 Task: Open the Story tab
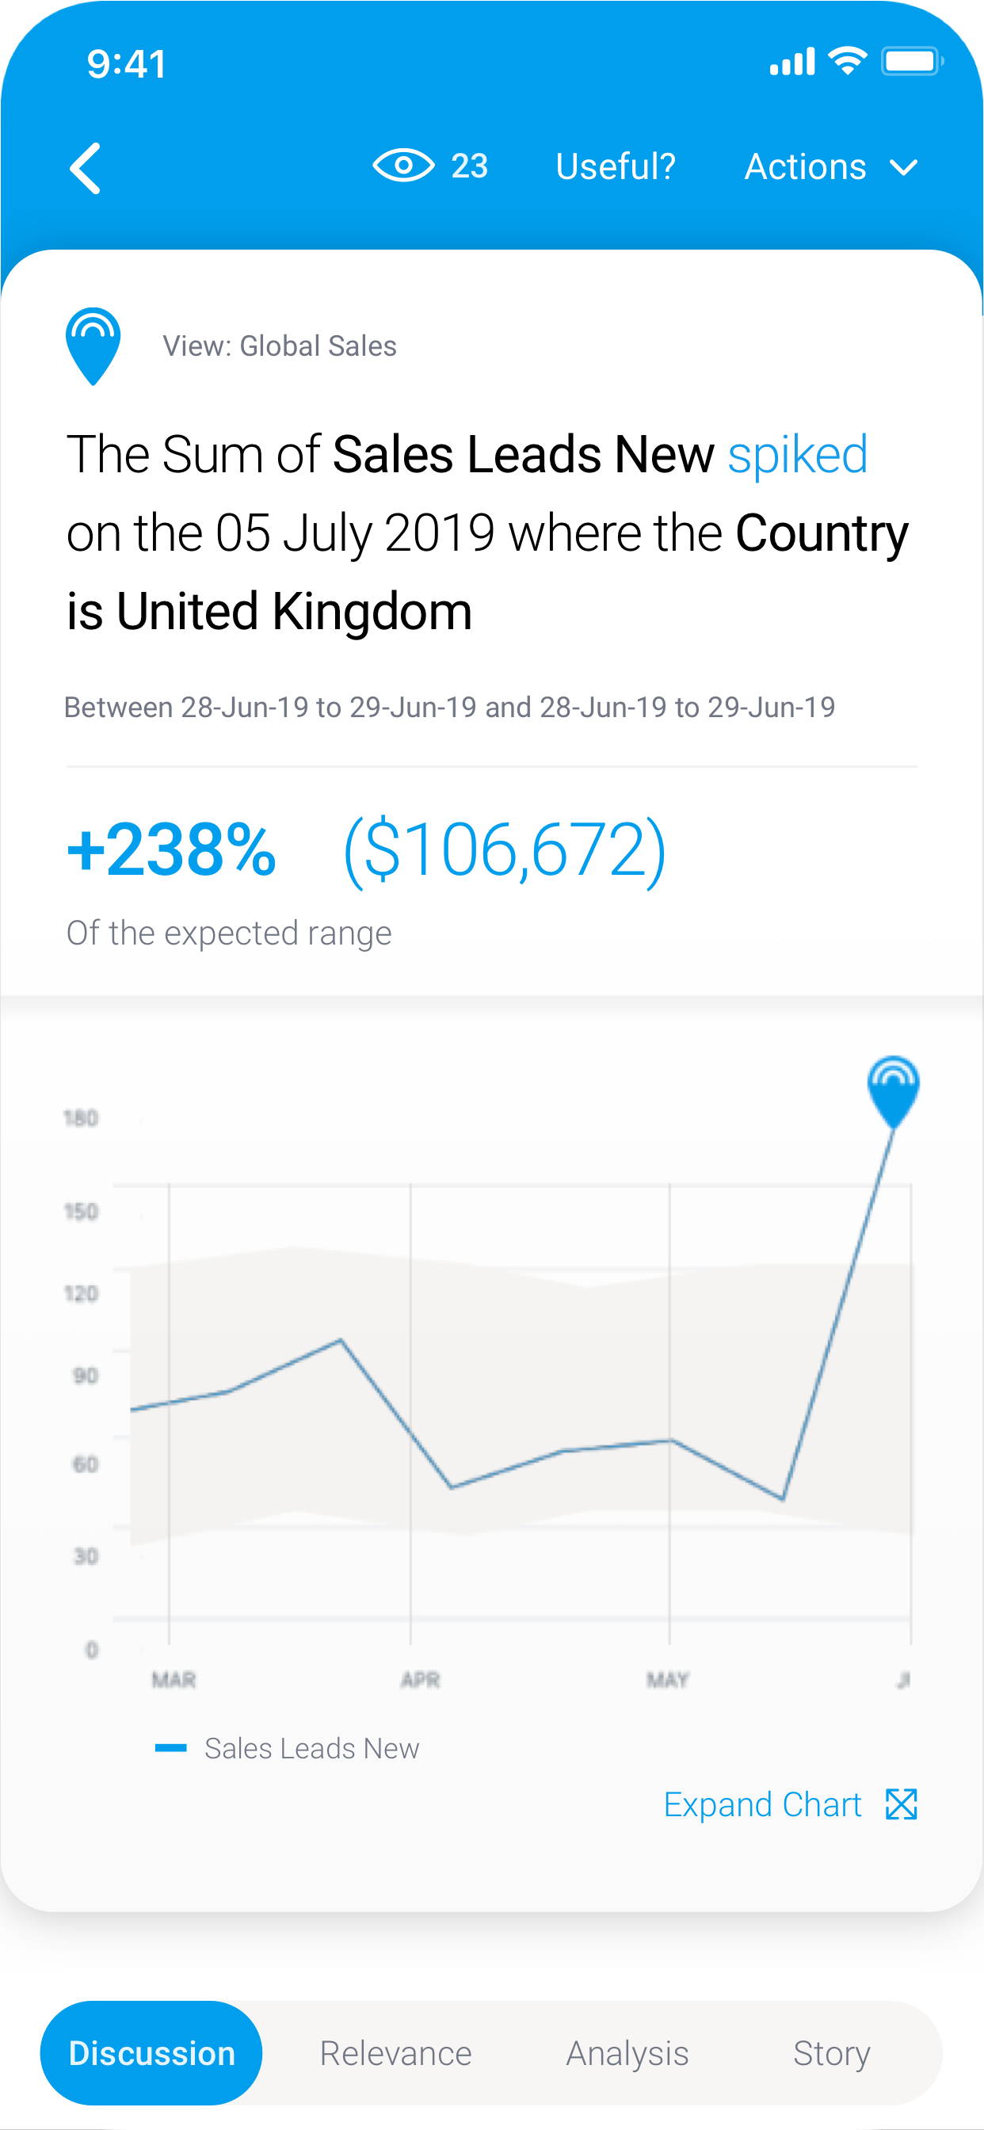click(x=831, y=2054)
